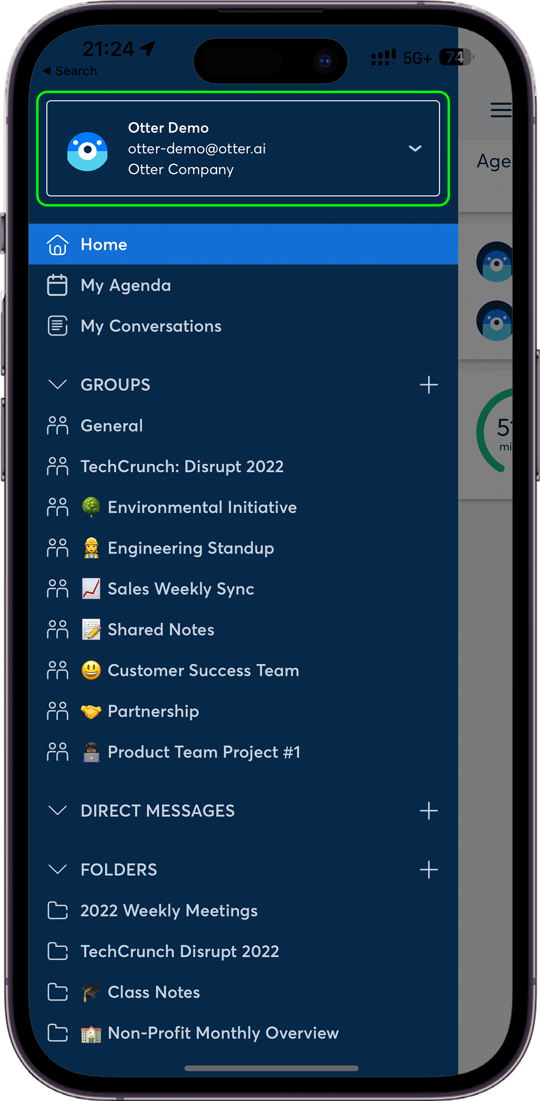This screenshot has height=1101, width=540.
Task: Select the Home menu item
Action: pyautogui.click(x=243, y=244)
